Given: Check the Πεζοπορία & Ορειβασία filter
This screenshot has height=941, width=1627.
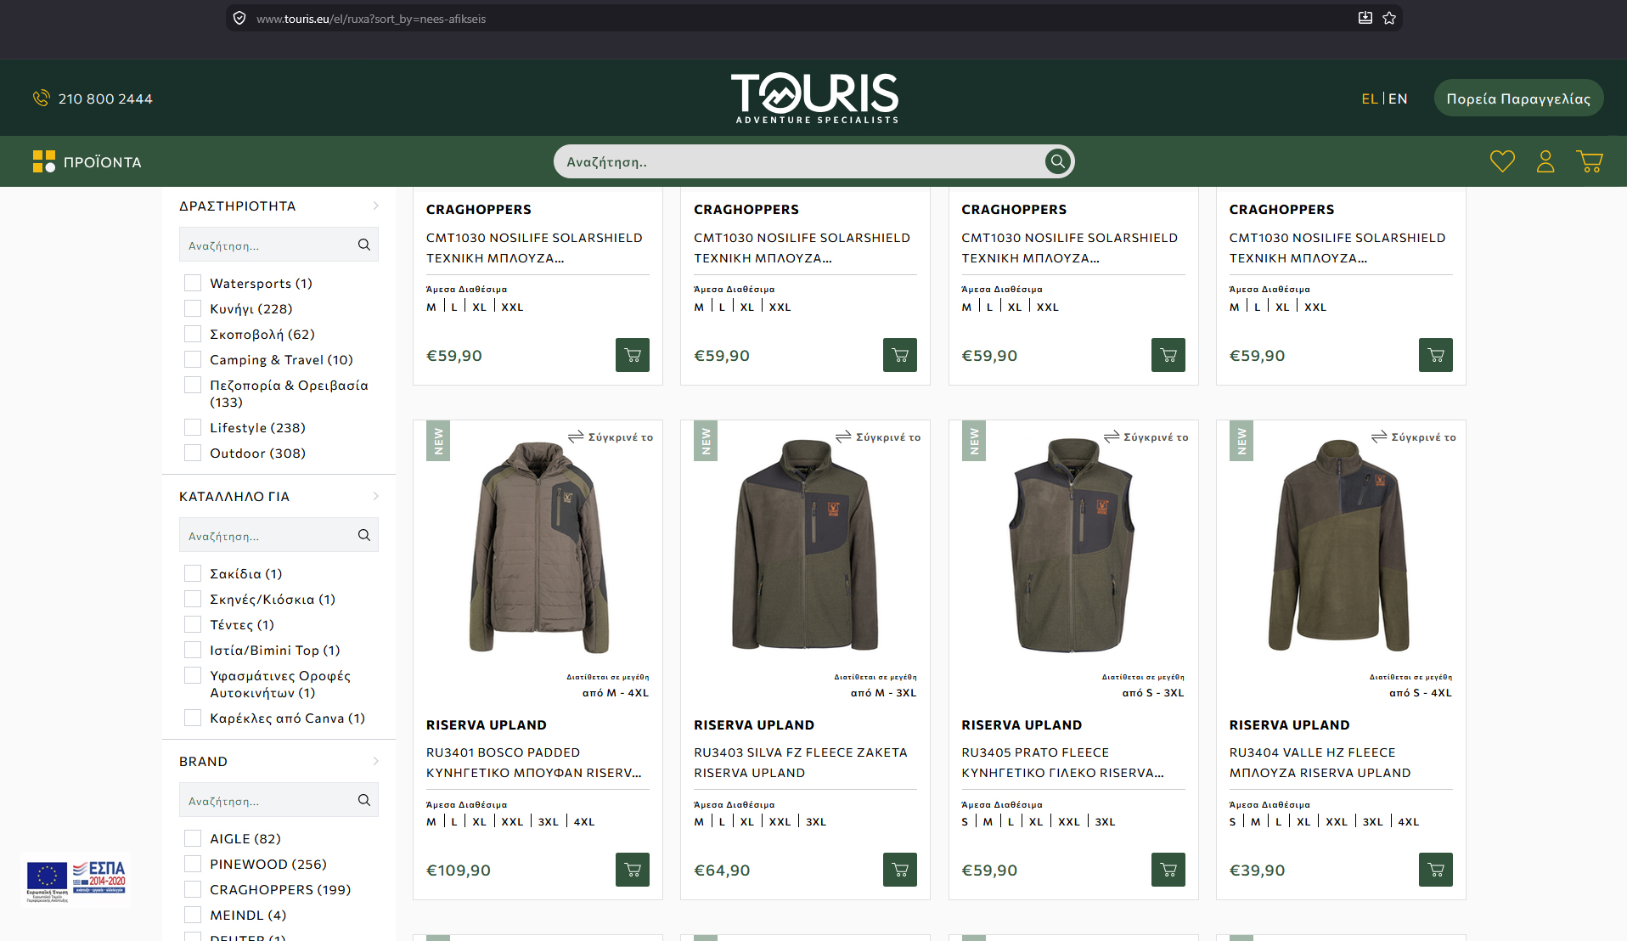Looking at the screenshot, I should [x=193, y=385].
